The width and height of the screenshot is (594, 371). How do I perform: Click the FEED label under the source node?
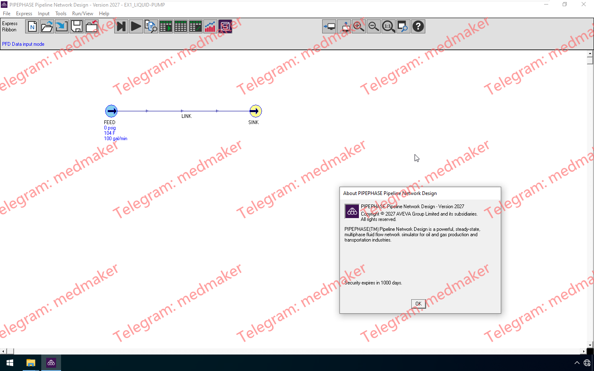(110, 122)
